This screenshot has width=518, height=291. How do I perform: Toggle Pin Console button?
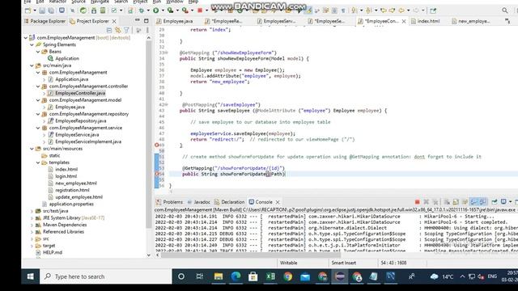point(495,202)
